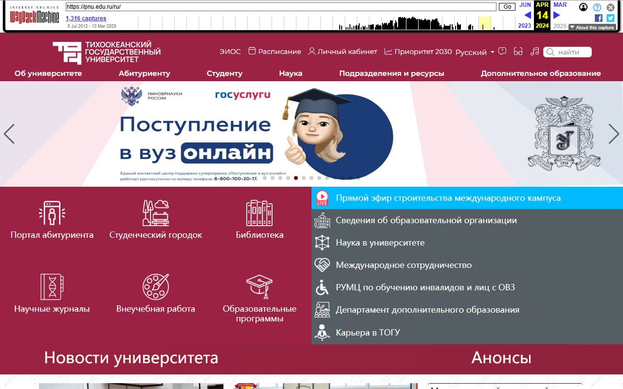The height and width of the screenshot is (389, 623).
Task: Open the Русский language dropdown
Action: pos(475,52)
